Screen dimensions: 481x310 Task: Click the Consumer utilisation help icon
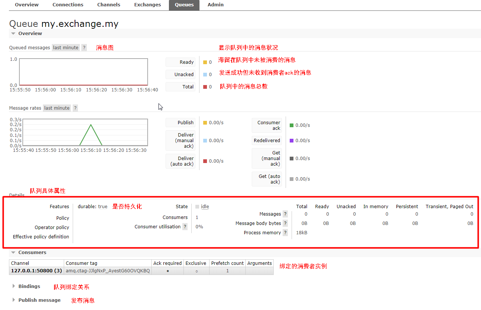185,226
